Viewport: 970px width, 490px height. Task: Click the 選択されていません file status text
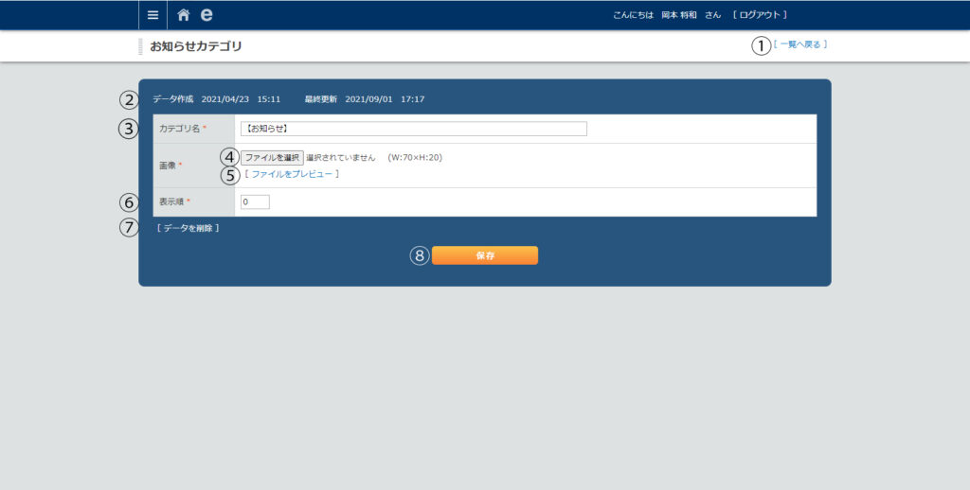coord(341,158)
